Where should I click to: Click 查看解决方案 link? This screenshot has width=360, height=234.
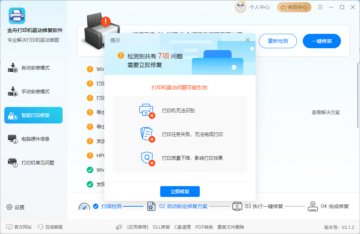[325, 112]
